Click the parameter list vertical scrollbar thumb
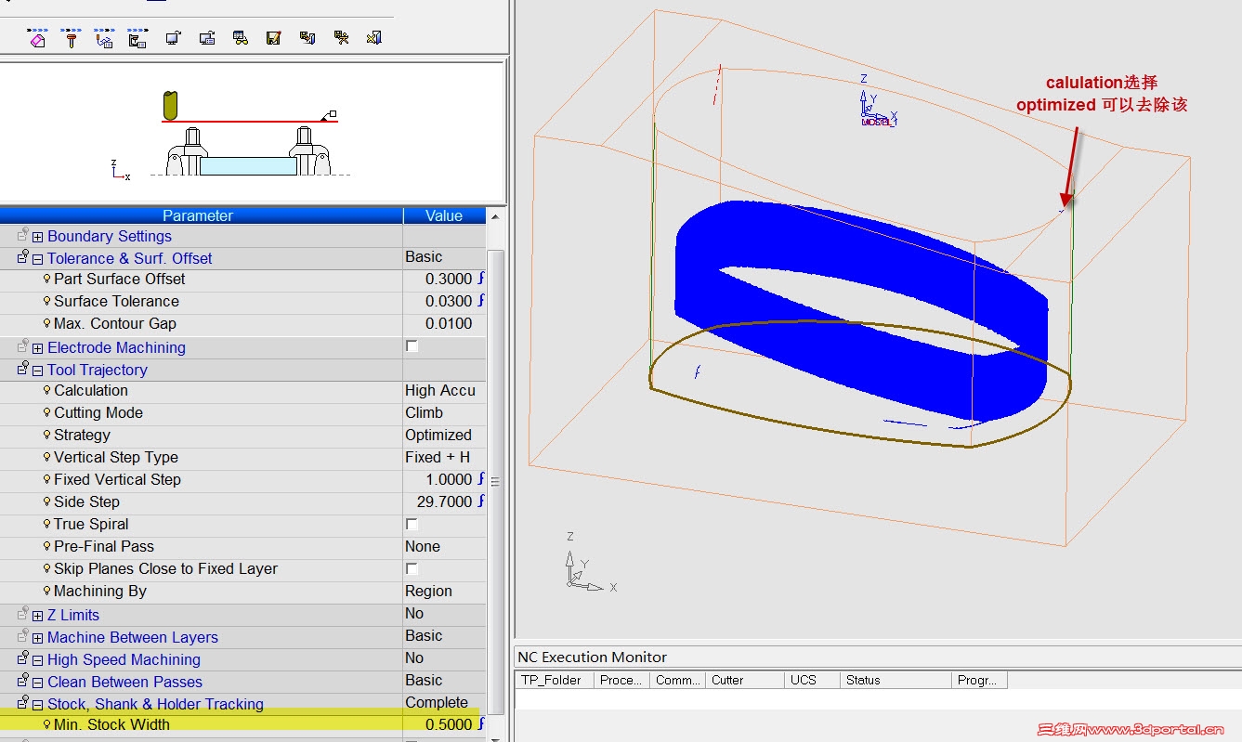This screenshot has height=742, width=1242. point(496,481)
